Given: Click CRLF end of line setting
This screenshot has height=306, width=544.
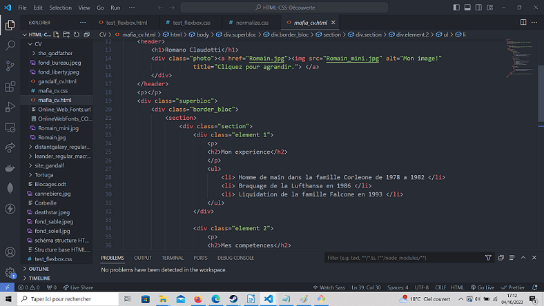Looking at the screenshot, I should click(x=440, y=287).
